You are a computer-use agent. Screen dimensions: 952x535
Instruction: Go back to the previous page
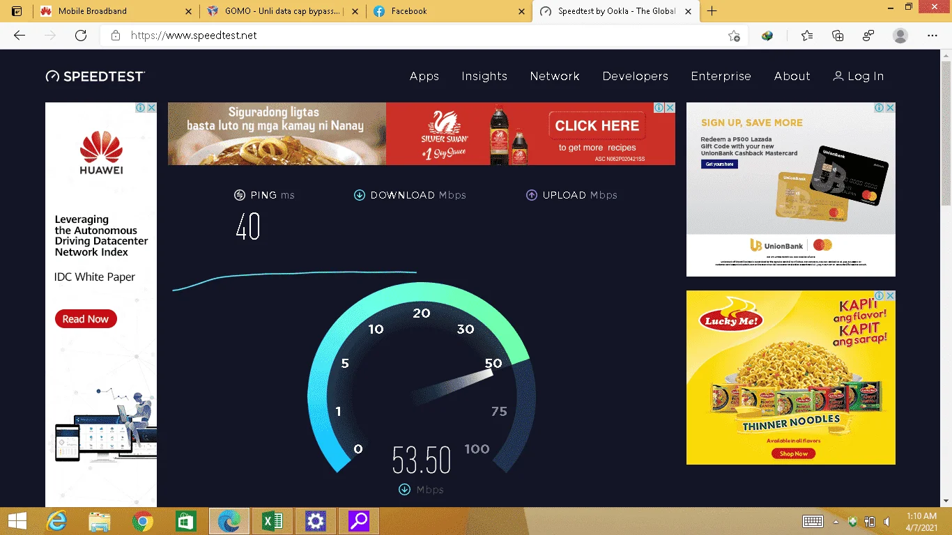20,36
